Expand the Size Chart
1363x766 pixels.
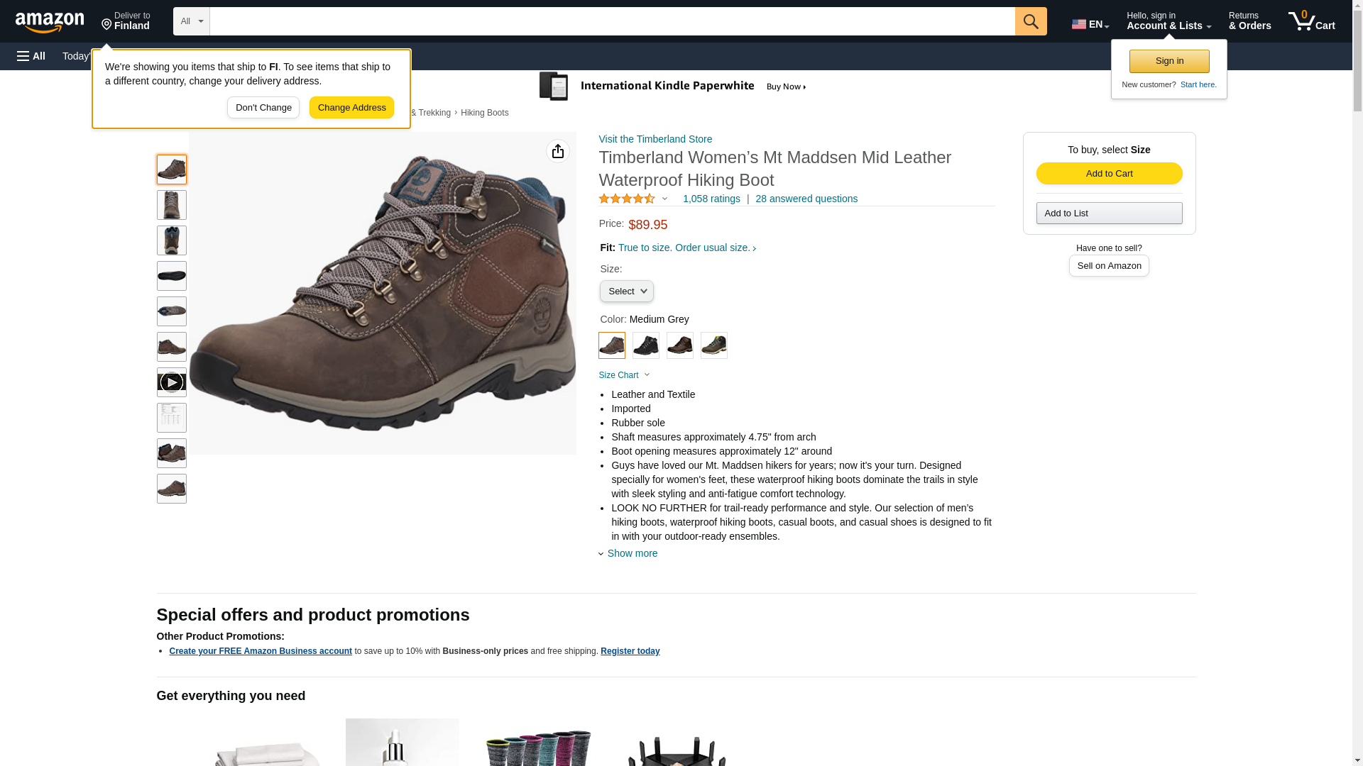click(623, 375)
